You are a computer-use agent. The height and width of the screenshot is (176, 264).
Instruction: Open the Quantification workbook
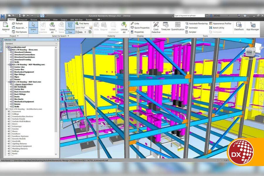177,27
